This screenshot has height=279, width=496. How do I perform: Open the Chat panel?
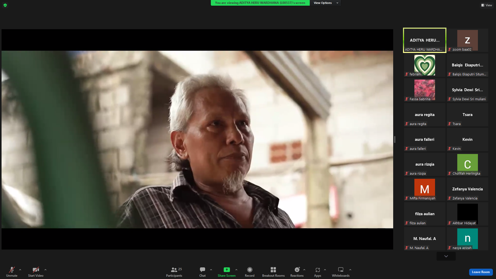[x=203, y=272]
